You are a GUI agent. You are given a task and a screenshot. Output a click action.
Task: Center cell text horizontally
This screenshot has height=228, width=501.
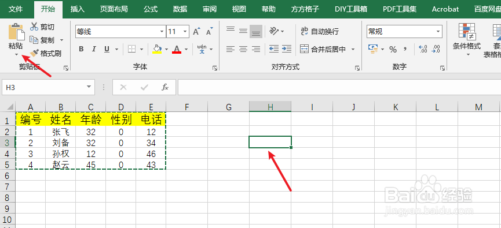click(243, 49)
